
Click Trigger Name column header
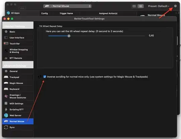point(66,13)
